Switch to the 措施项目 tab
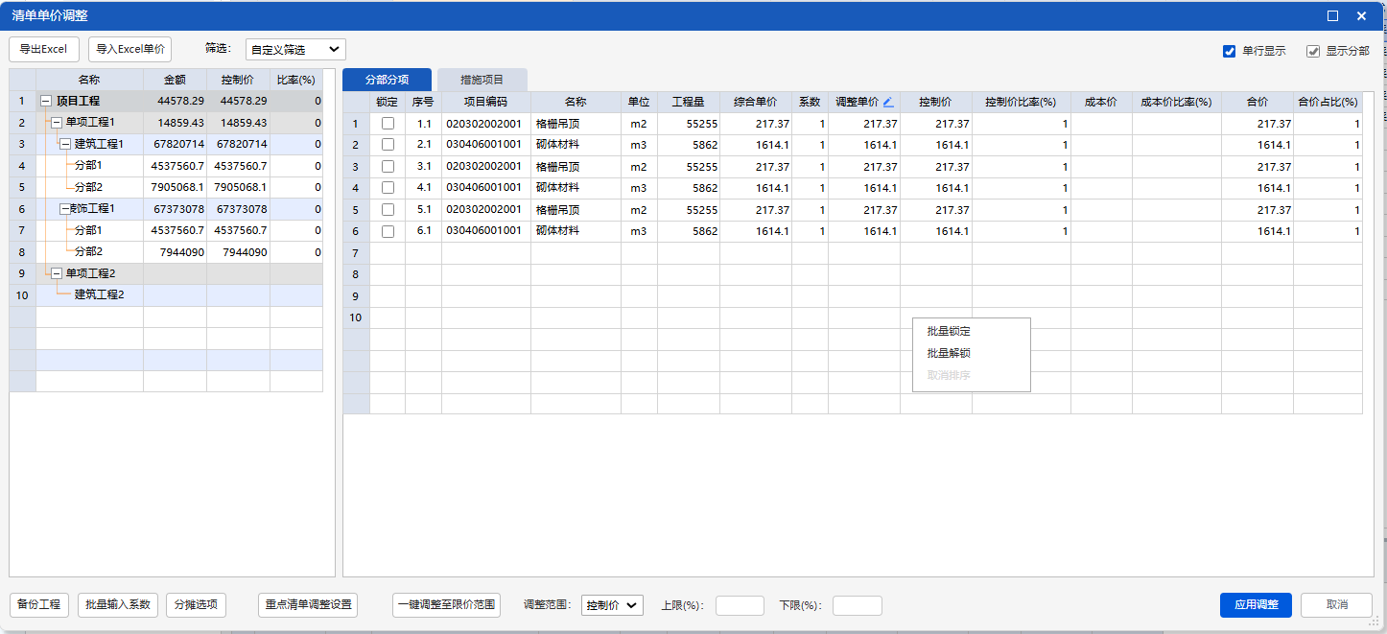 click(482, 80)
